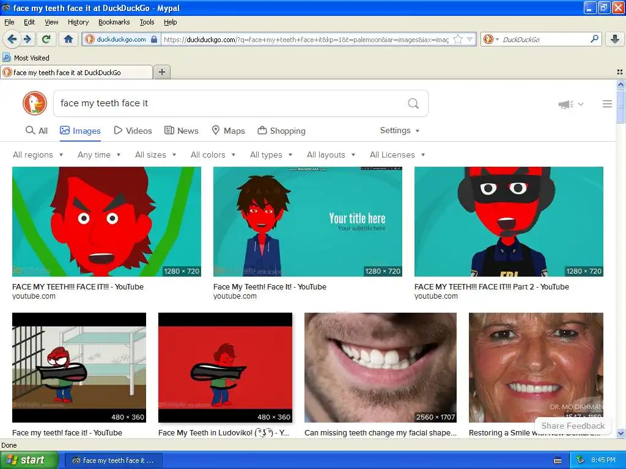Open the Face My Teeth! Face It! title link

(x=270, y=287)
